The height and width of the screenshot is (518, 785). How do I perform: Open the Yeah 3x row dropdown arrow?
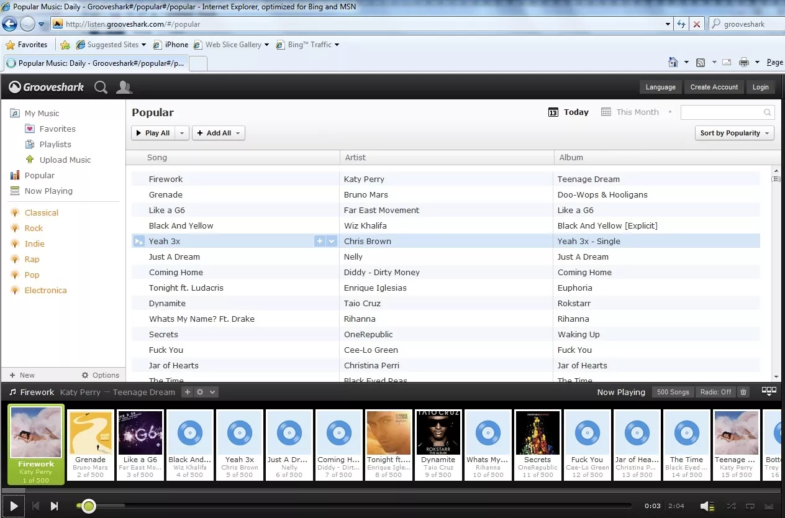pyautogui.click(x=332, y=241)
